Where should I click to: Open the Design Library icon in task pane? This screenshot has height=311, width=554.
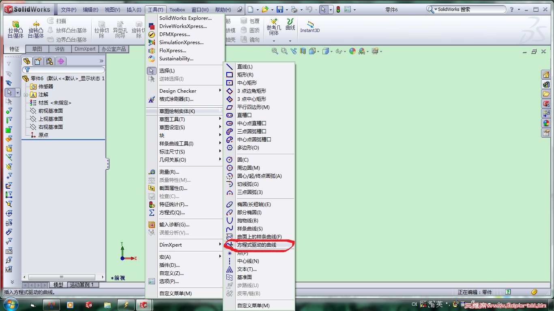click(x=546, y=84)
